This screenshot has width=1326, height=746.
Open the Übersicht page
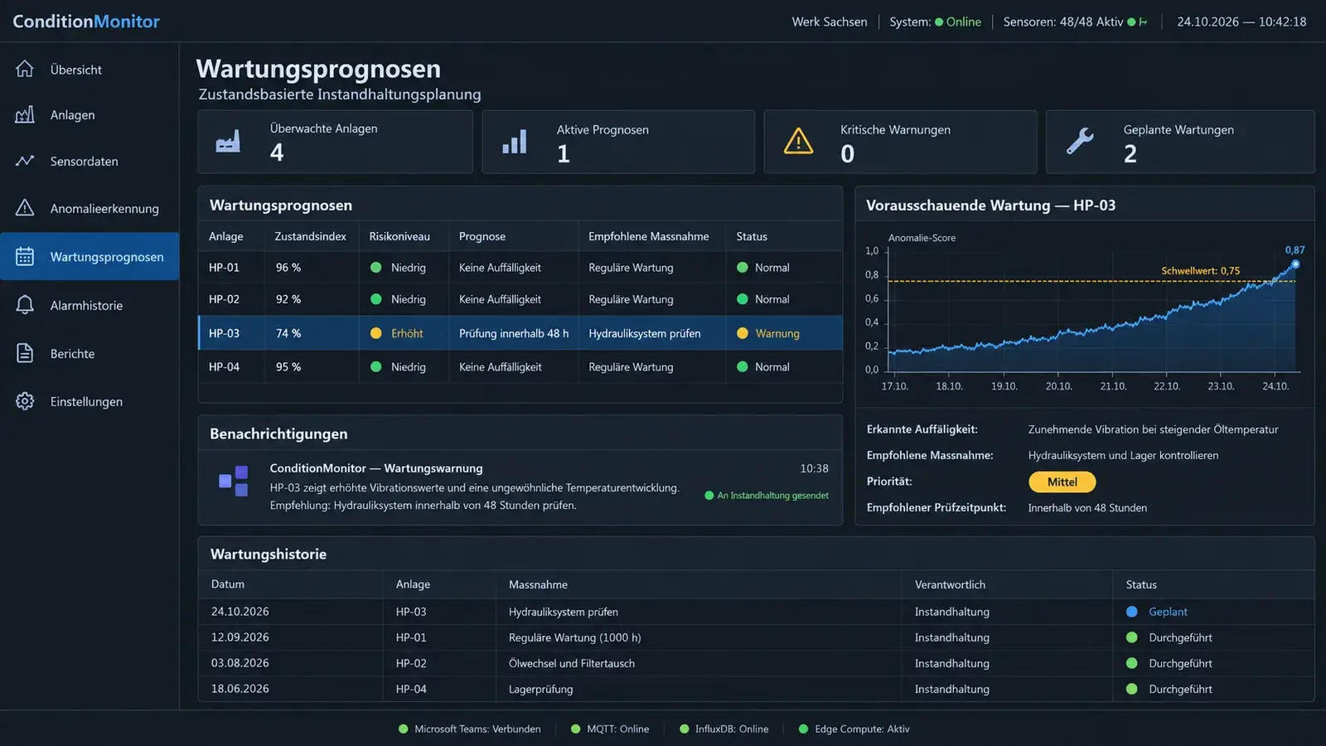[x=90, y=70]
